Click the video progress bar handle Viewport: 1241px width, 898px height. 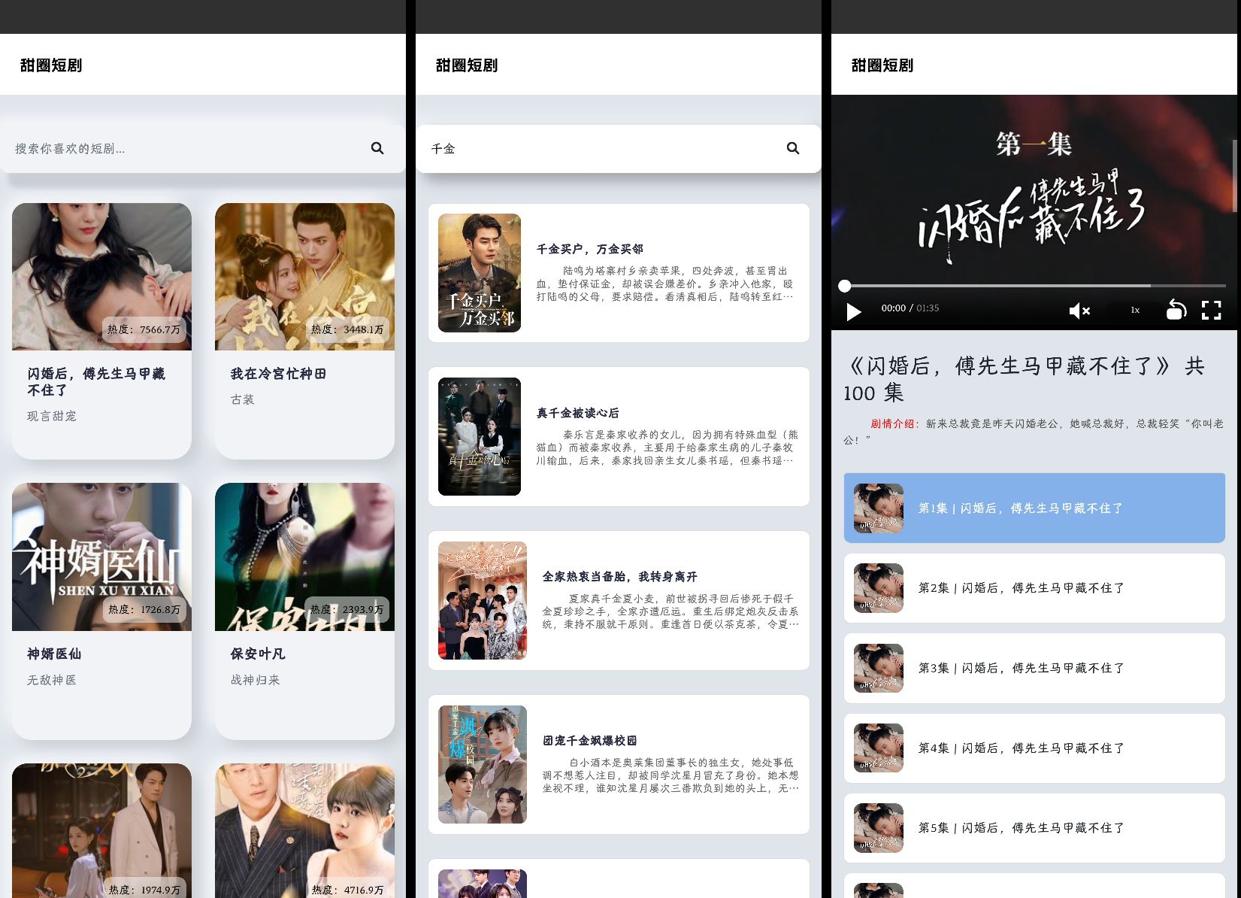pyautogui.click(x=845, y=286)
